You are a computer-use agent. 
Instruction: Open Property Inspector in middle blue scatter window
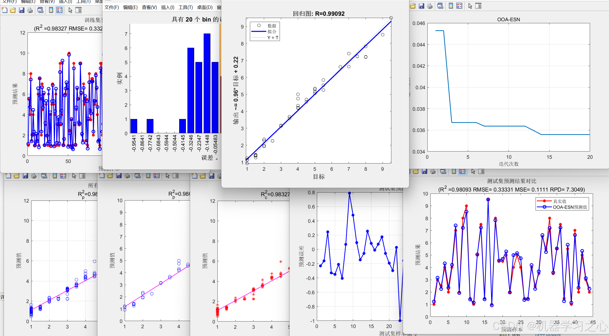click(176, 176)
